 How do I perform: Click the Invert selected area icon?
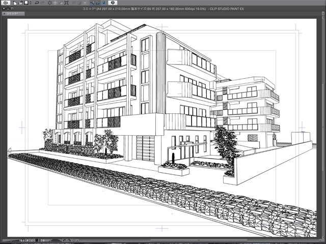[x=79, y=3]
